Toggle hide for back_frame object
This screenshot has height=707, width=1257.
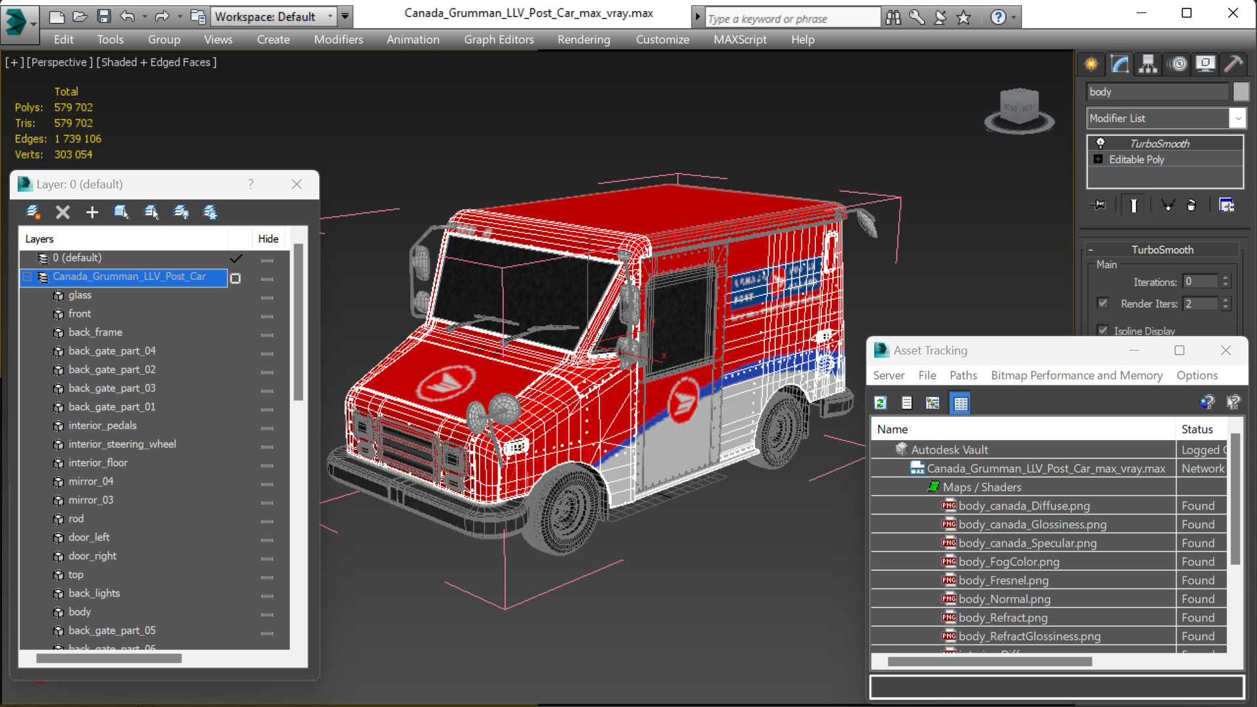click(267, 335)
